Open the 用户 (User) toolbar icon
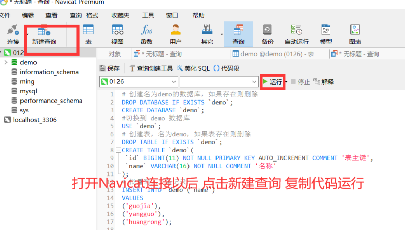Image resolution: width=405 pixels, height=230 pixels. [x=176, y=34]
